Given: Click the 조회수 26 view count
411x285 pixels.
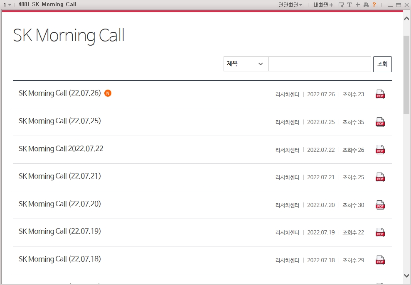Looking at the screenshot, I should coord(353,150).
